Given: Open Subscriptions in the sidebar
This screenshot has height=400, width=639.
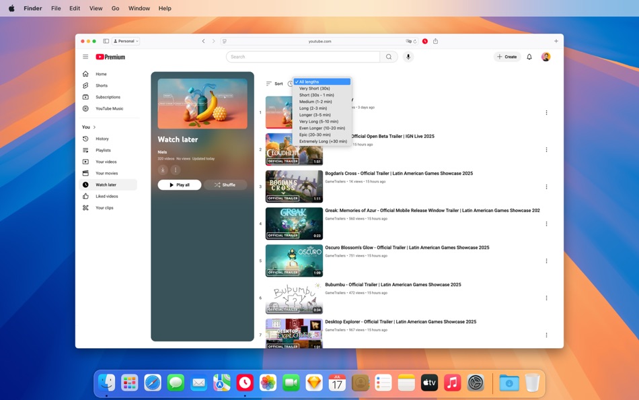Looking at the screenshot, I should click(x=108, y=97).
